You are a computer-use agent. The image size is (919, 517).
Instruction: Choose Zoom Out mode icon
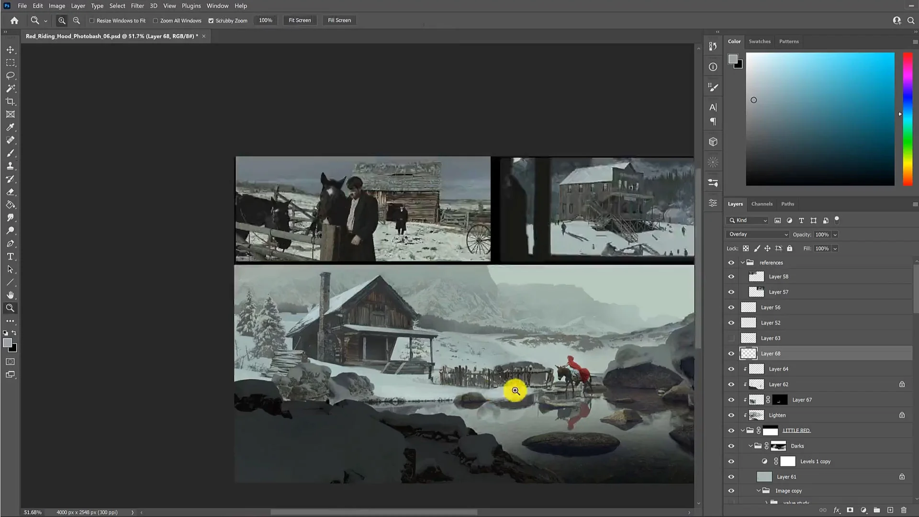coord(76,21)
